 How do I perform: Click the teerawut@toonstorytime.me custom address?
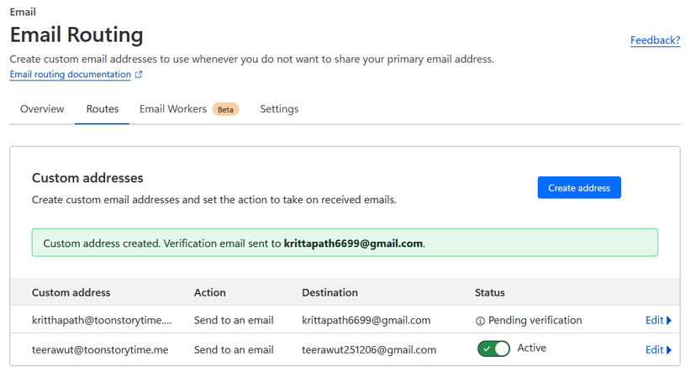(100, 350)
